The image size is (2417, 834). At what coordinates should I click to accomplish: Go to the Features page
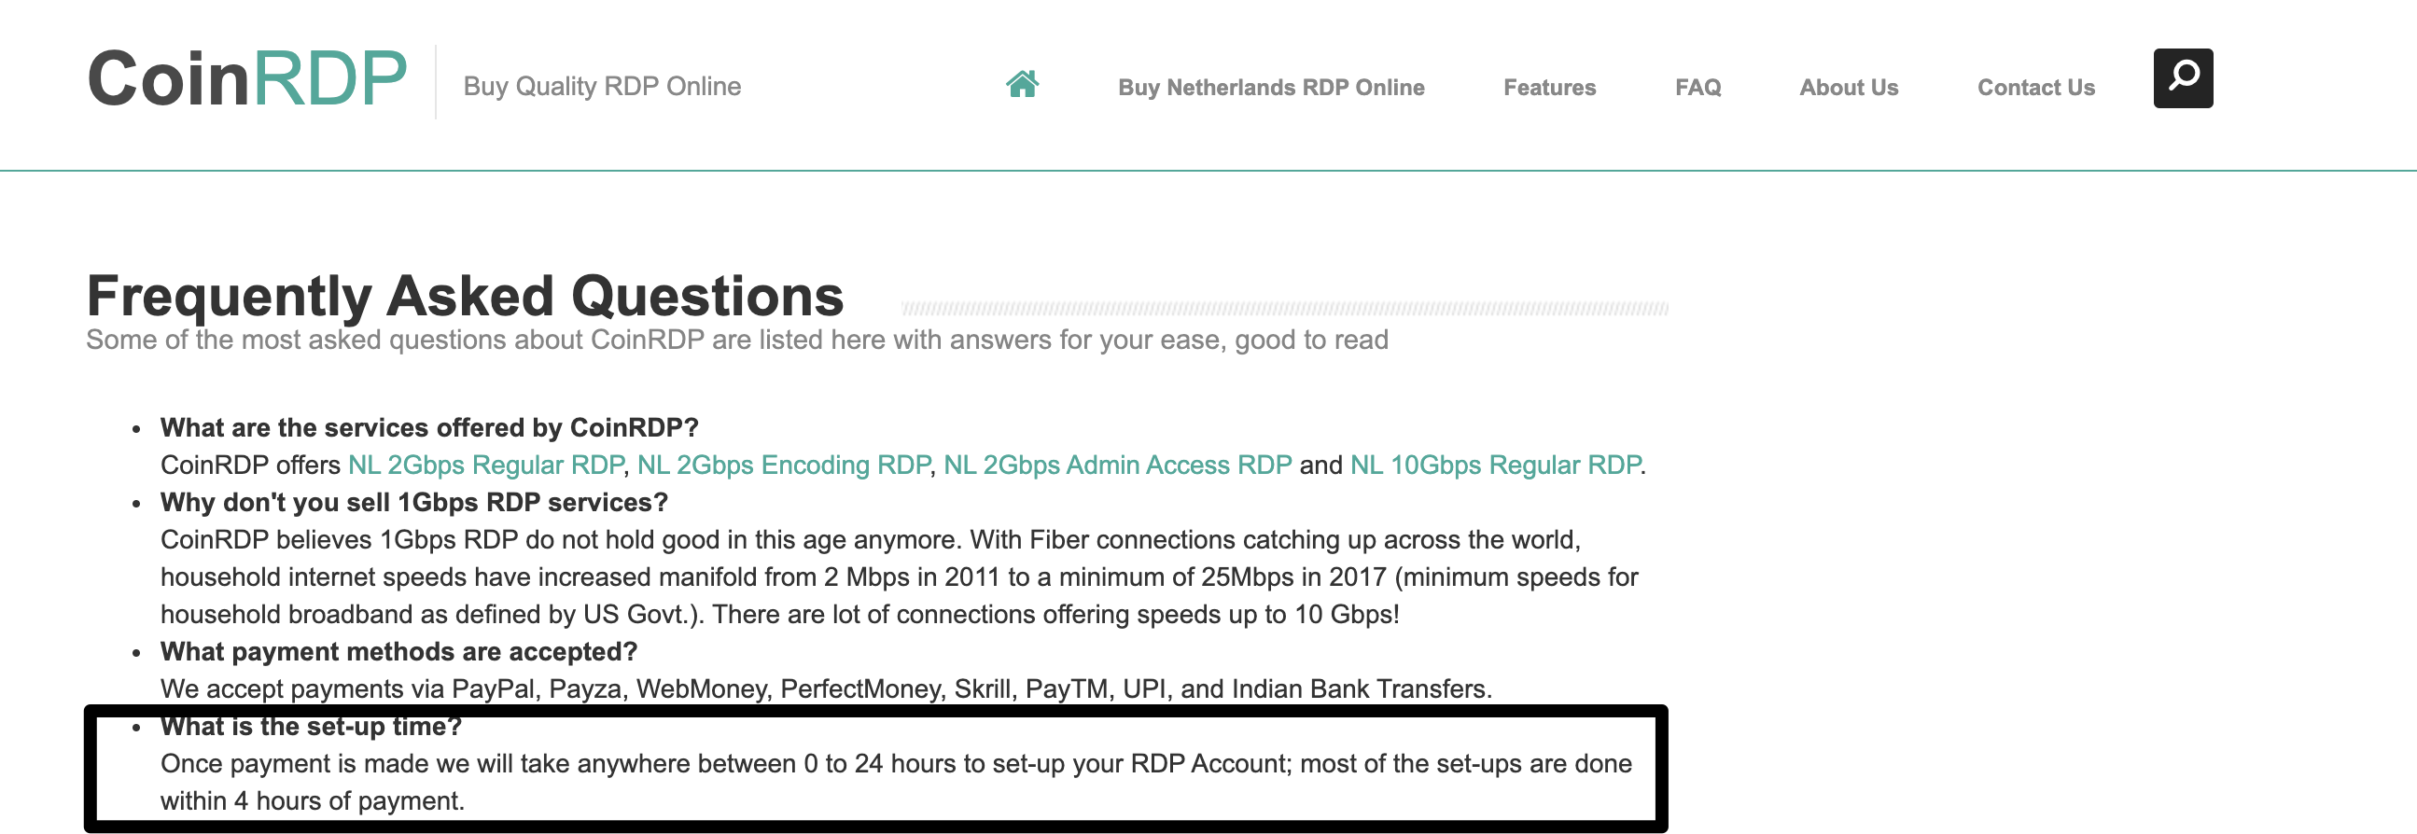click(x=1549, y=88)
